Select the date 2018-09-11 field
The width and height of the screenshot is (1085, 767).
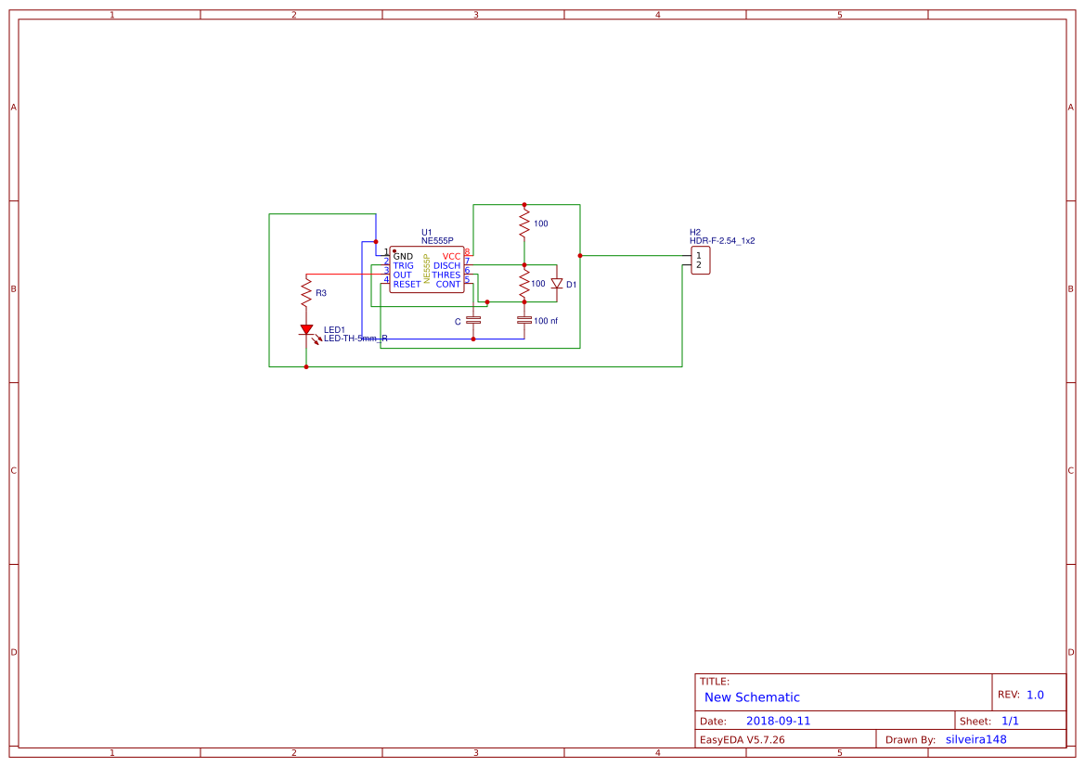click(x=778, y=720)
